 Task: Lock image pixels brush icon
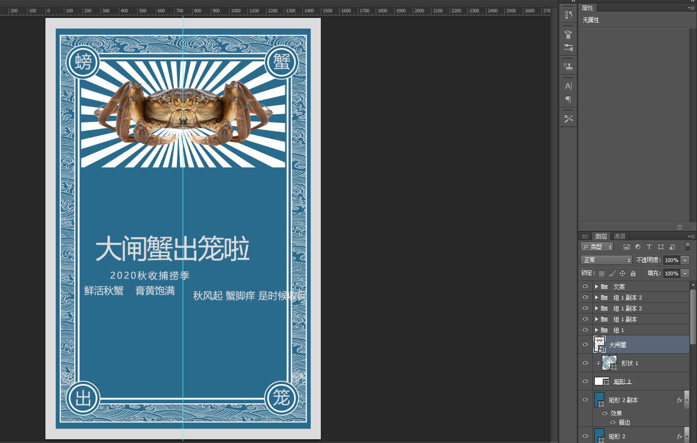(x=612, y=273)
